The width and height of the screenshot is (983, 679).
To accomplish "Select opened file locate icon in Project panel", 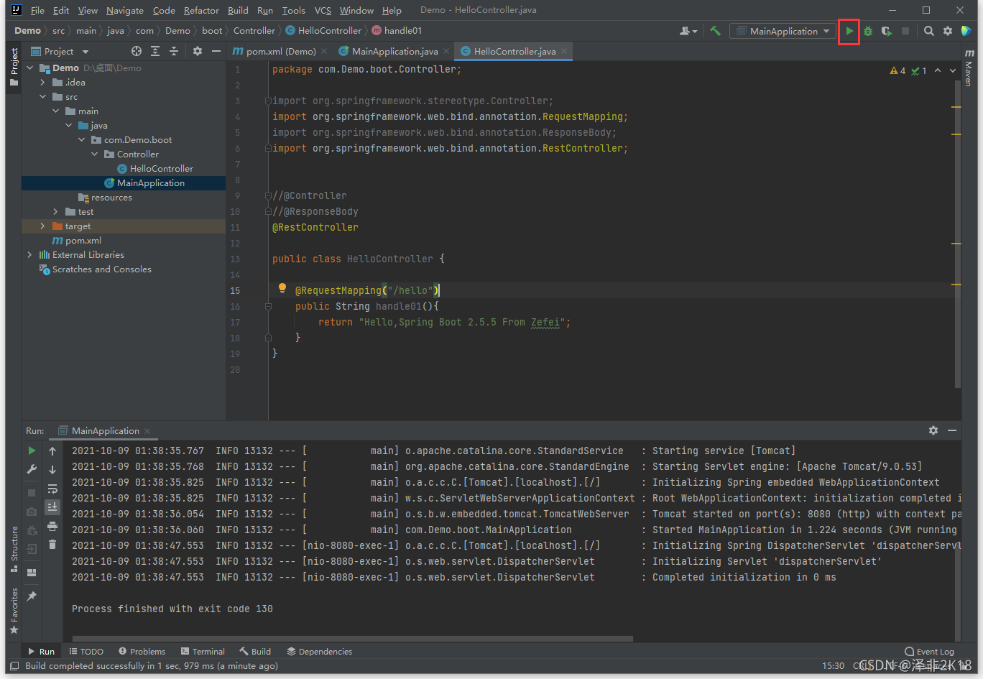I will (x=137, y=51).
